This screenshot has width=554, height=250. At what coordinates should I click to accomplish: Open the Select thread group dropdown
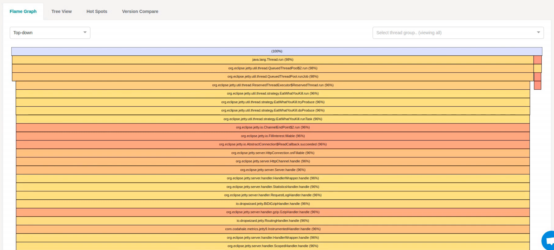coord(458,33)
